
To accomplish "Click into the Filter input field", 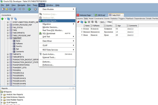I will tap(135, 22).
